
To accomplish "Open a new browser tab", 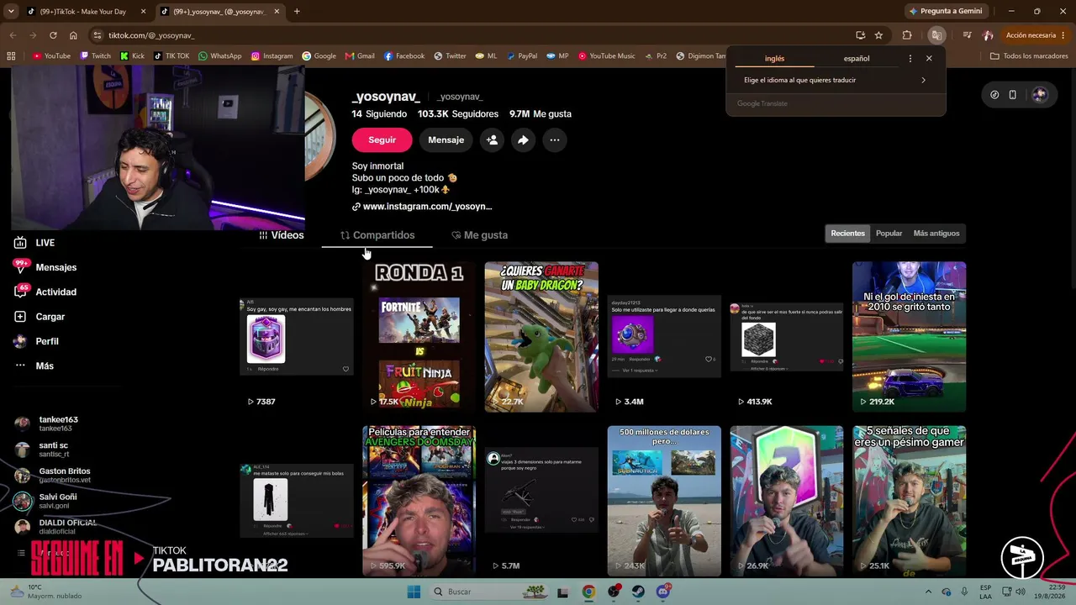I will (x=297, y=12).
